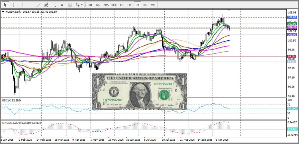Click the 30 Jul 2026 date label
This screenshot has width=299, height=144.
(168, 139)
